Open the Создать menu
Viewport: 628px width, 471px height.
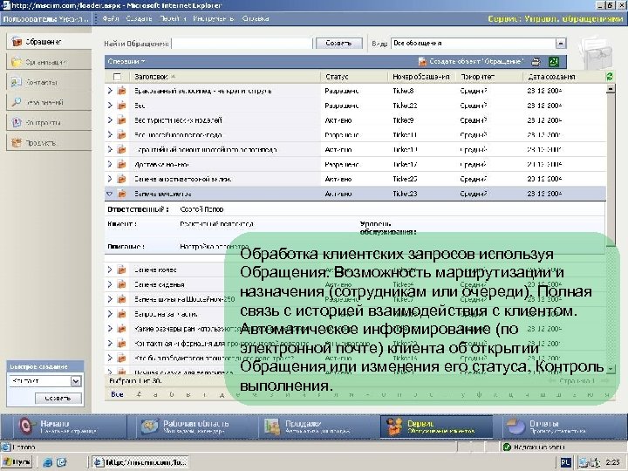139,19
